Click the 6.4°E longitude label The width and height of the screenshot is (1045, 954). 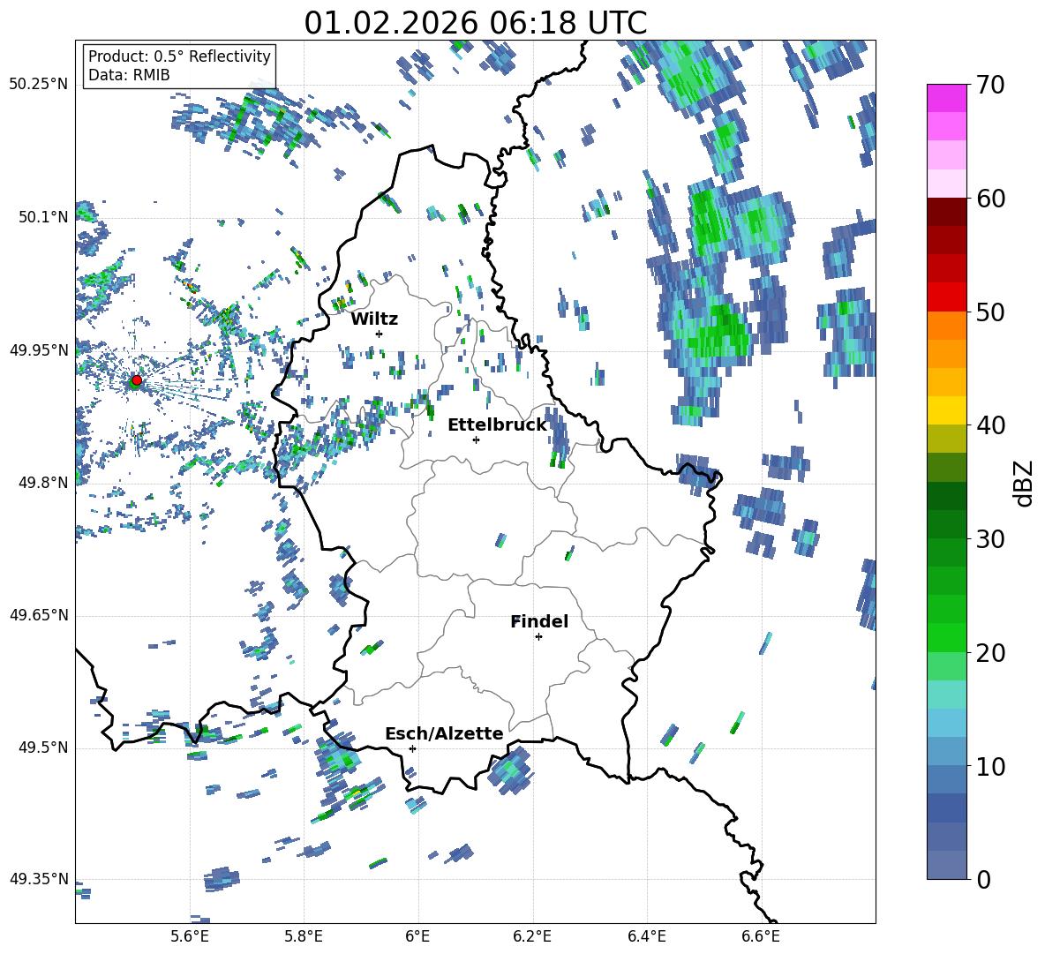pos(646,936)
